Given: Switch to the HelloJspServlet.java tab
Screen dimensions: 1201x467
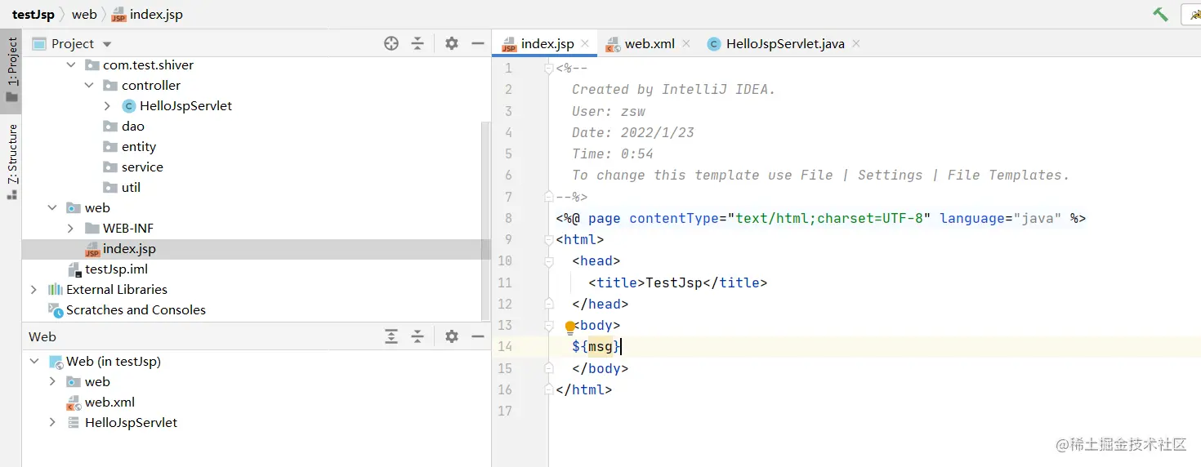Looking at the screenshot, I should pos(785,44).
